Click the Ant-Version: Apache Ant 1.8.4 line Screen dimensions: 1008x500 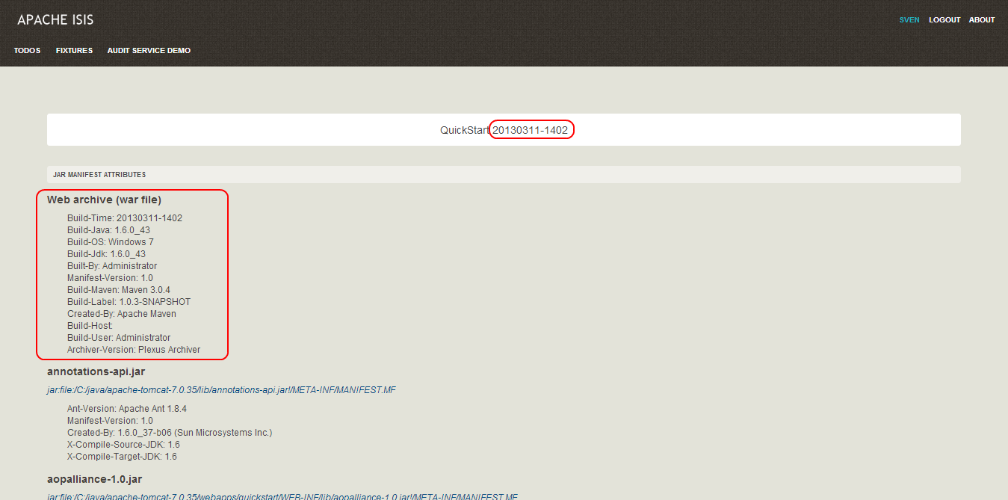[127, 409]
